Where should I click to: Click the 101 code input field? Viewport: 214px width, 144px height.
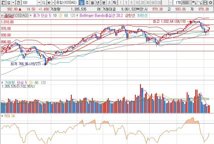pos(29,3)
